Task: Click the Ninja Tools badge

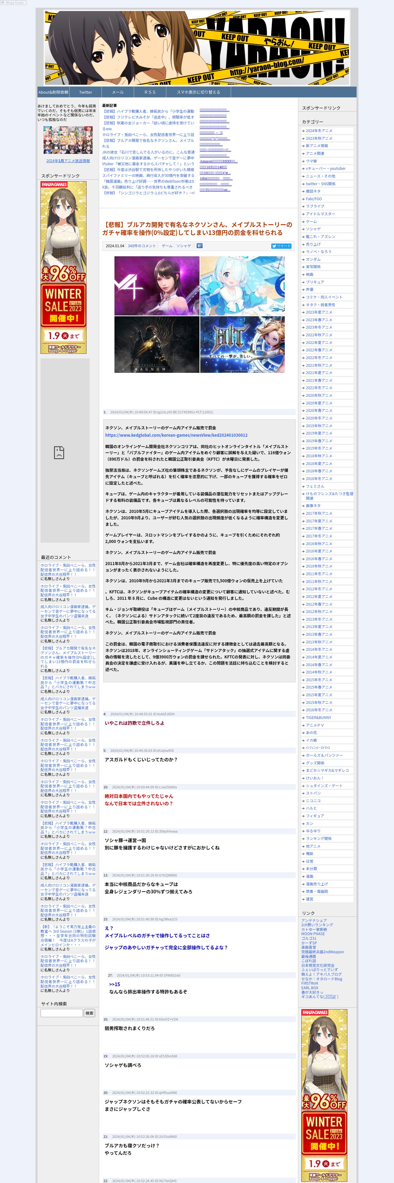Action: [13, 3]
